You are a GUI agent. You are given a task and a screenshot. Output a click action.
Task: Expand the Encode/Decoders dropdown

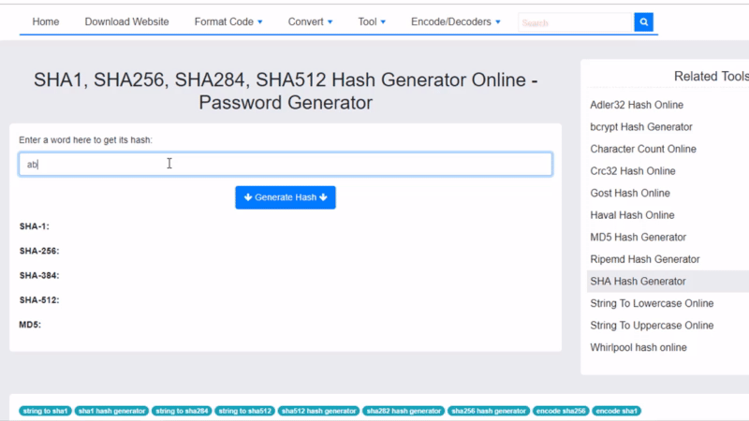(455, 22)
